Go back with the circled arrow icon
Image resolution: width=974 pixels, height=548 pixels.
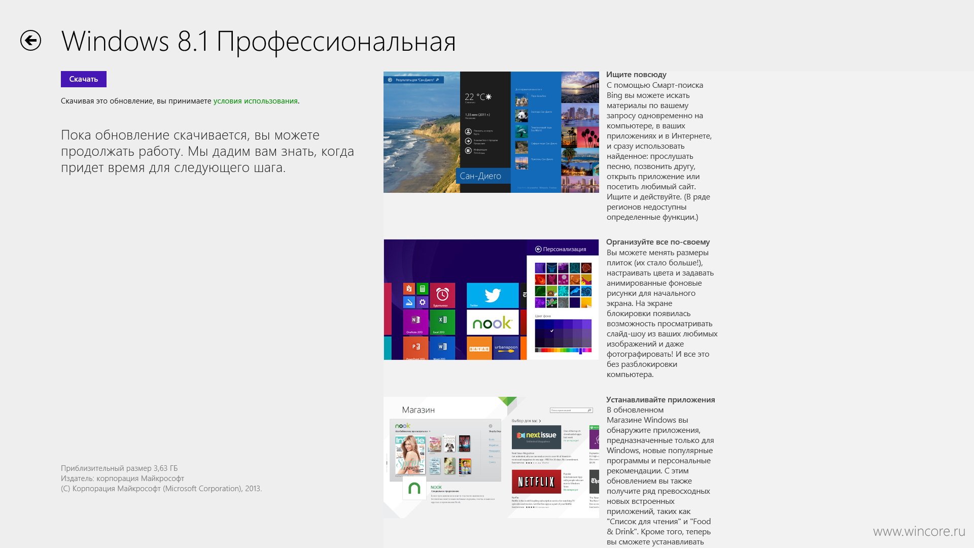click(x=30, y=41)
